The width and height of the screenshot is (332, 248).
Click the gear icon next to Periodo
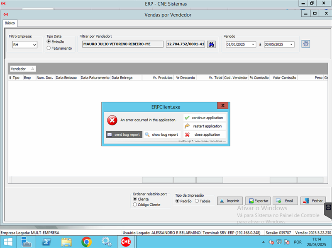pyautogui.click(x=306, y=44)
